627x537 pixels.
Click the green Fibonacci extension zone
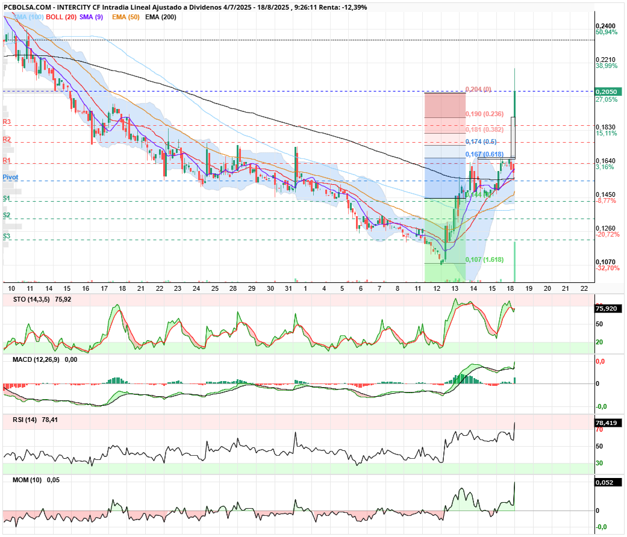[445, 240]
